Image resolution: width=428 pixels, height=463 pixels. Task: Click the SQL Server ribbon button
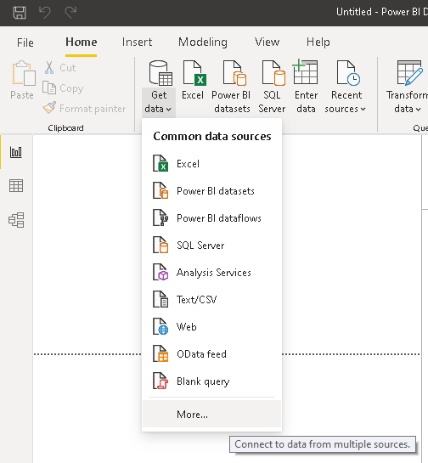coord(272,87)
